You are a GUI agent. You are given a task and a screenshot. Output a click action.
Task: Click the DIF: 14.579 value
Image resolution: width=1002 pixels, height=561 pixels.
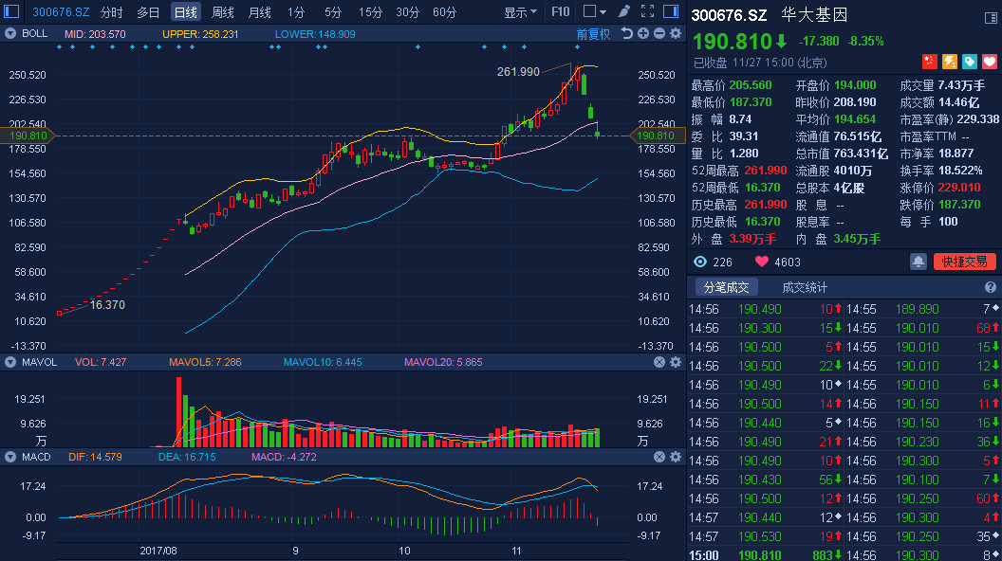click(95, 457)
